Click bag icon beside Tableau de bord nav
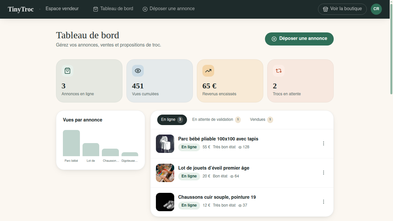This screenshot has width=393, height=221. pos(96,9)
